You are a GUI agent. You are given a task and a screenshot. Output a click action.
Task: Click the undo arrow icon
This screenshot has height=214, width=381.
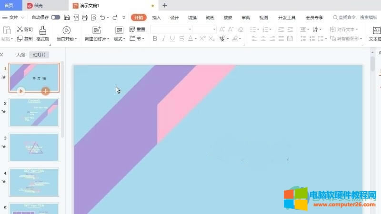point(103,17)
